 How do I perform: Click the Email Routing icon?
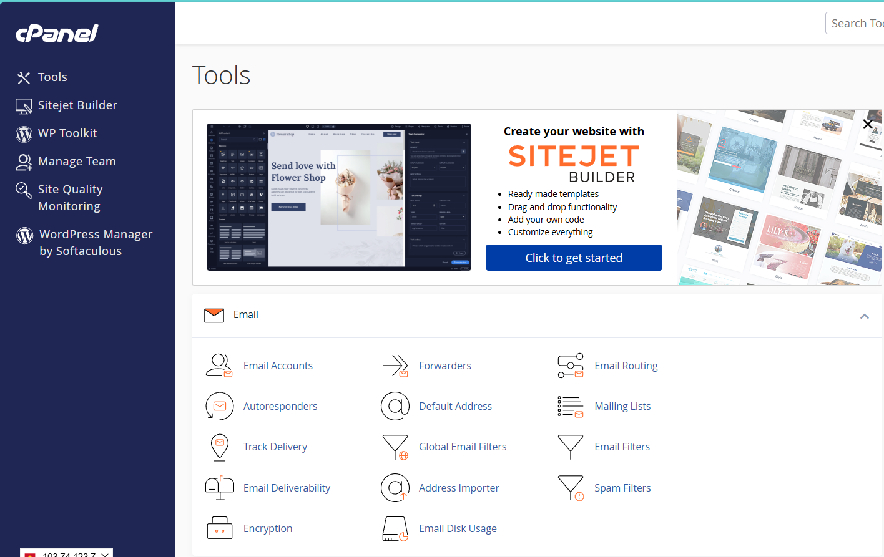pos(571,366)
